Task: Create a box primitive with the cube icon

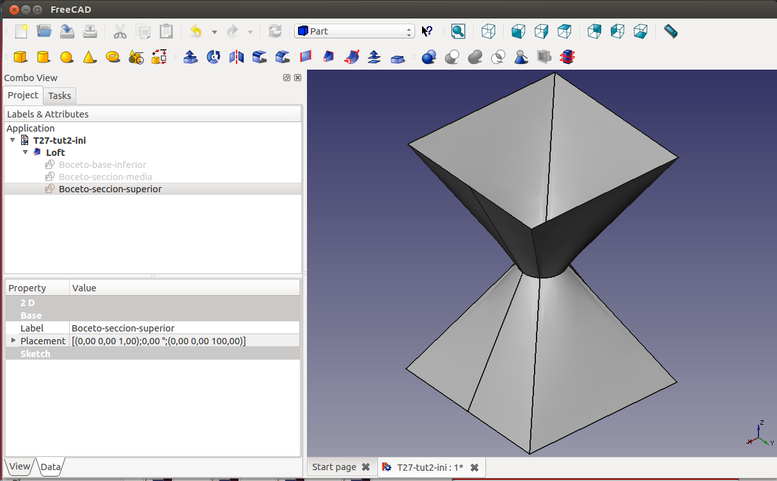Action: pos(20,57)
